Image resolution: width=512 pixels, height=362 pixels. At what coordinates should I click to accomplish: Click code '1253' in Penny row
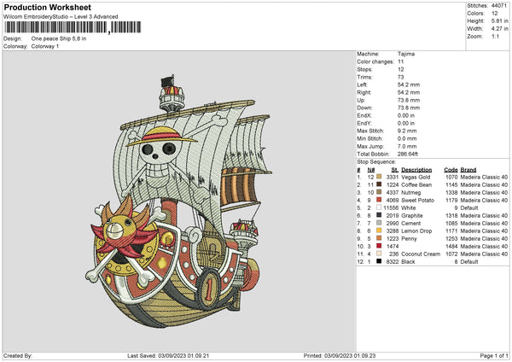(x=451, y=238)
